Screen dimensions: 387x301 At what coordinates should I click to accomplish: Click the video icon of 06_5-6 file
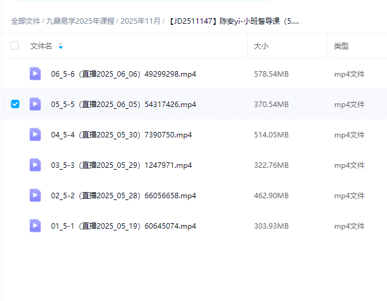(x=35, y=74)
